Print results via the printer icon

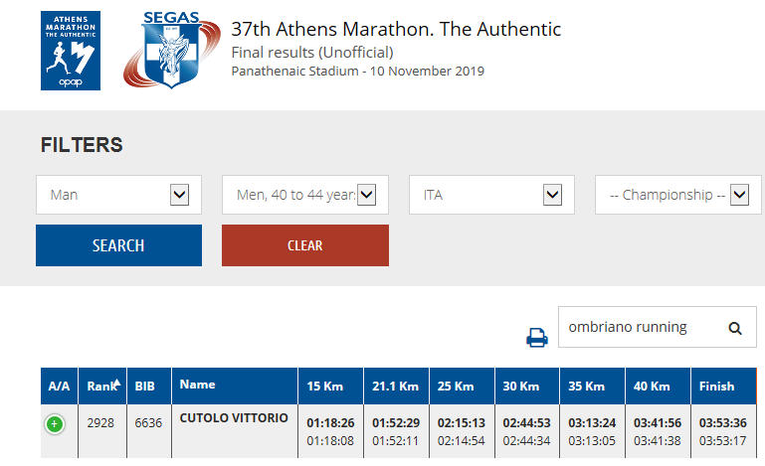(536, 337)
